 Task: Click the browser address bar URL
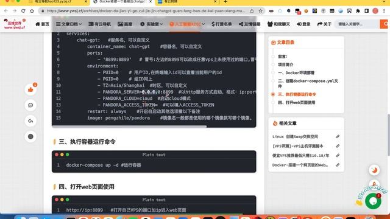[x=146, y=11]
